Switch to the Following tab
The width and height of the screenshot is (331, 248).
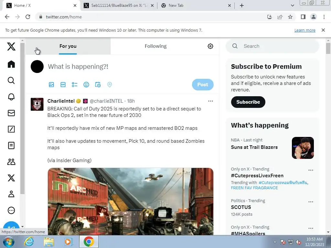tap(155, 46)
